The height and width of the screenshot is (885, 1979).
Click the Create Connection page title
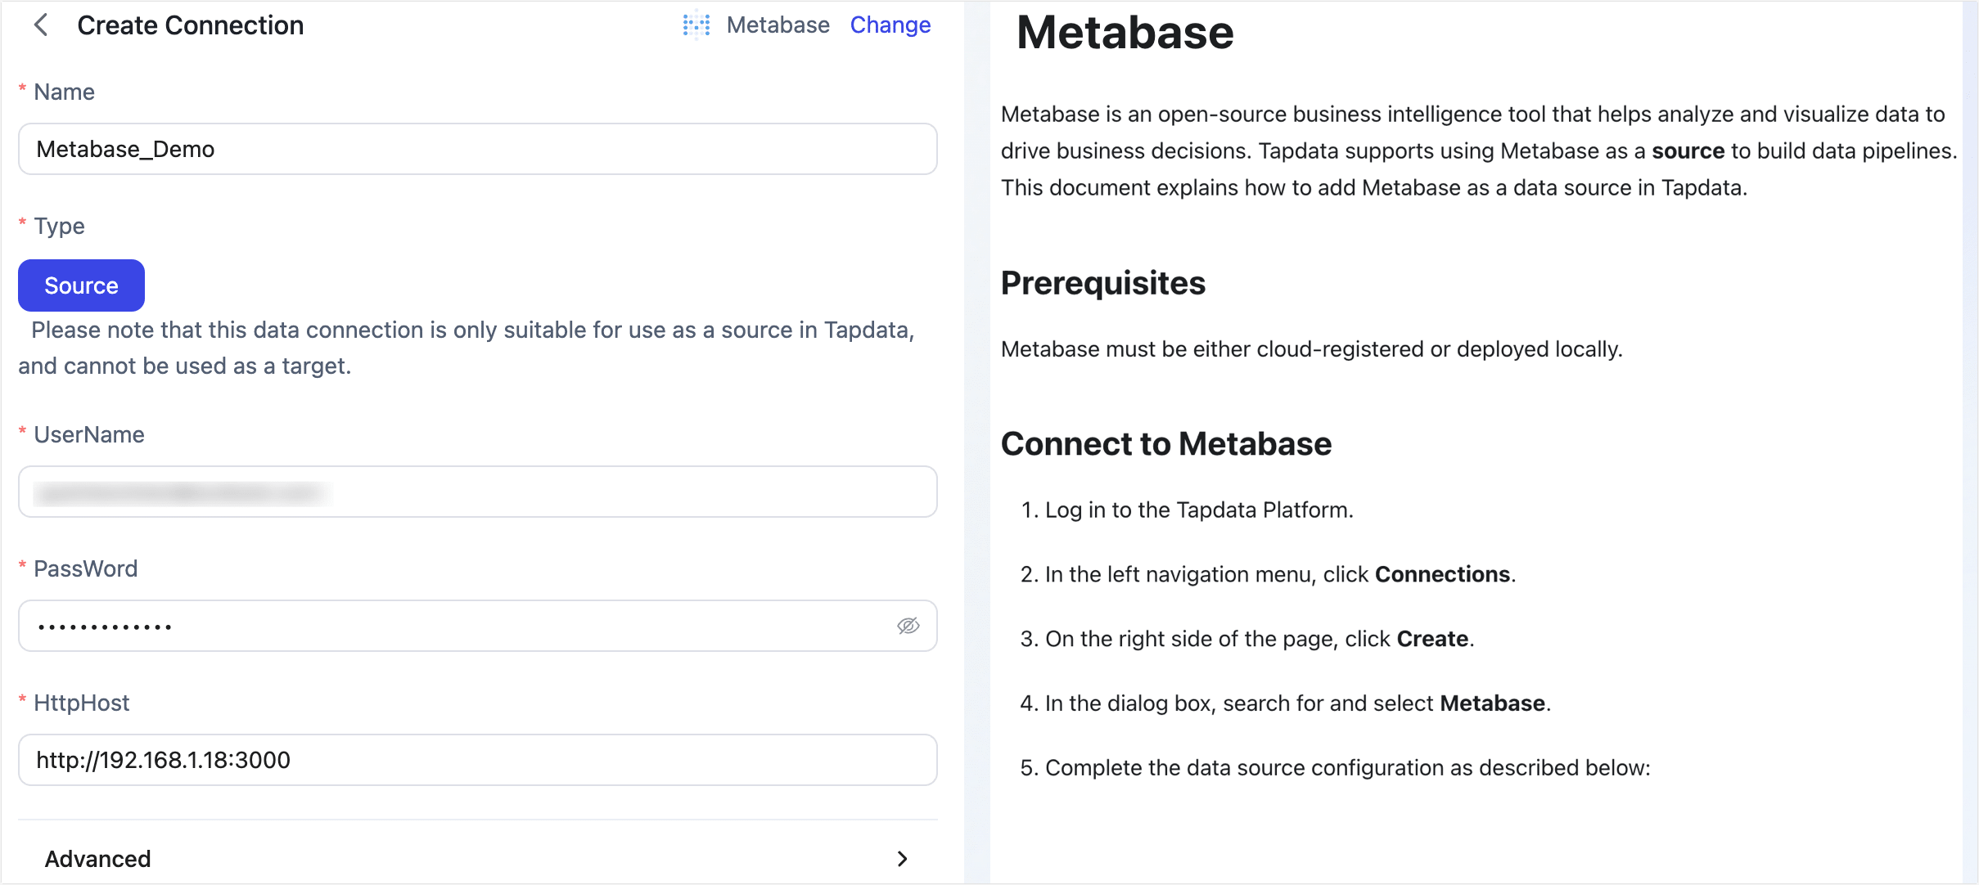pos(189,25)
